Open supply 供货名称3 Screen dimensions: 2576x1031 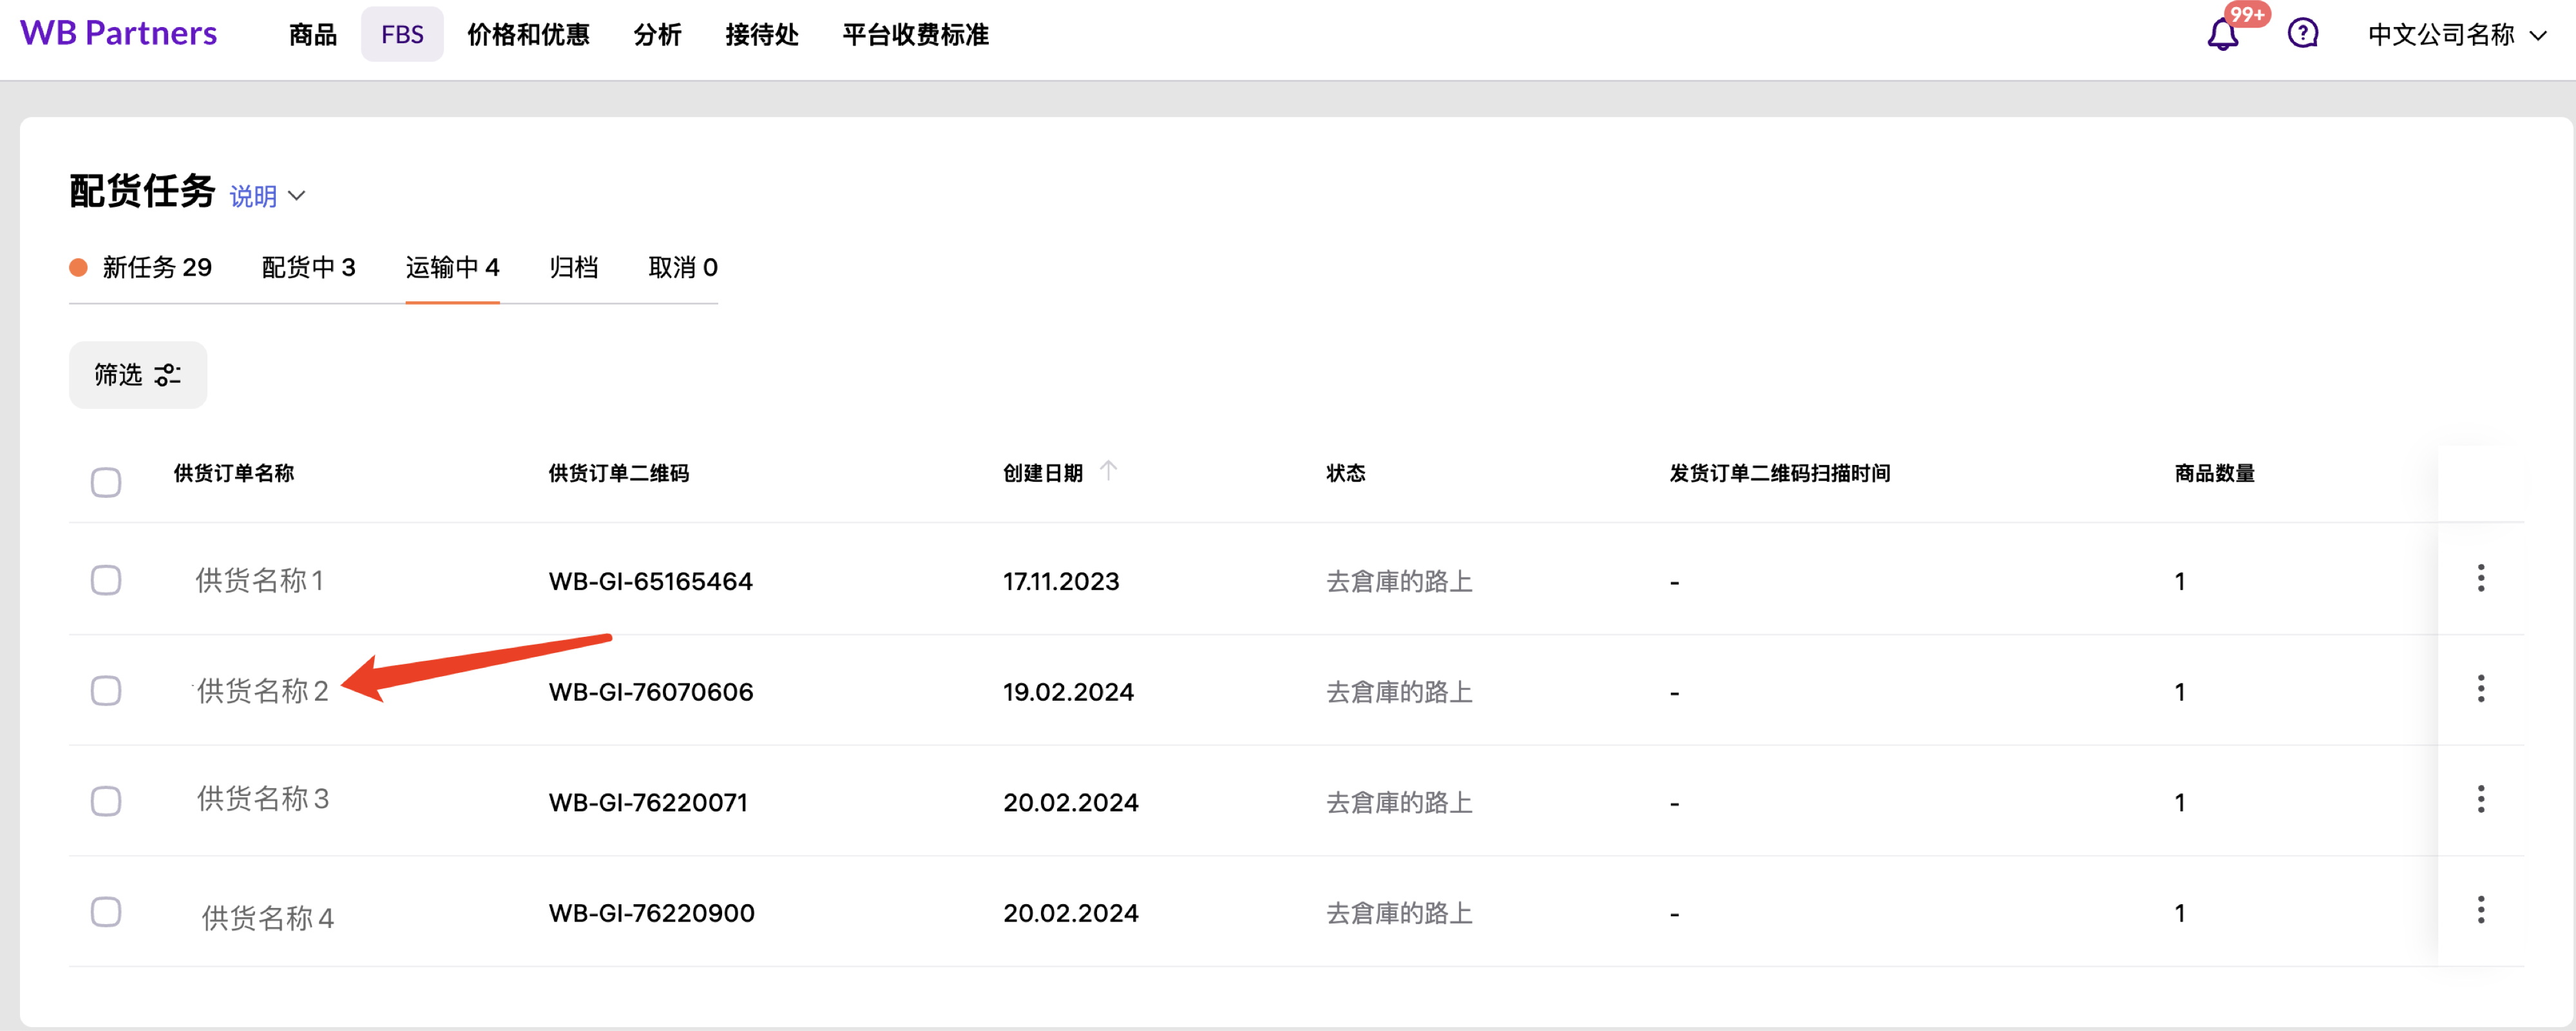click(263, 798)
